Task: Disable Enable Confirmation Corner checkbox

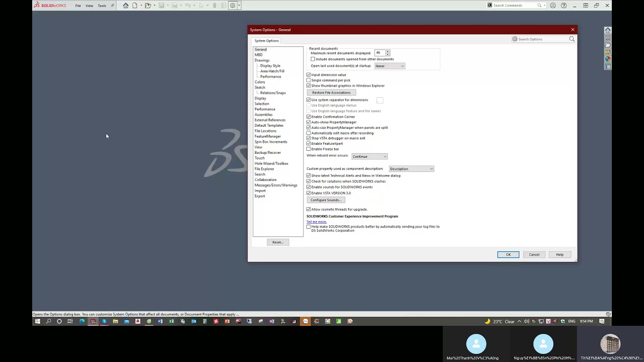Action: pos(309,117)
